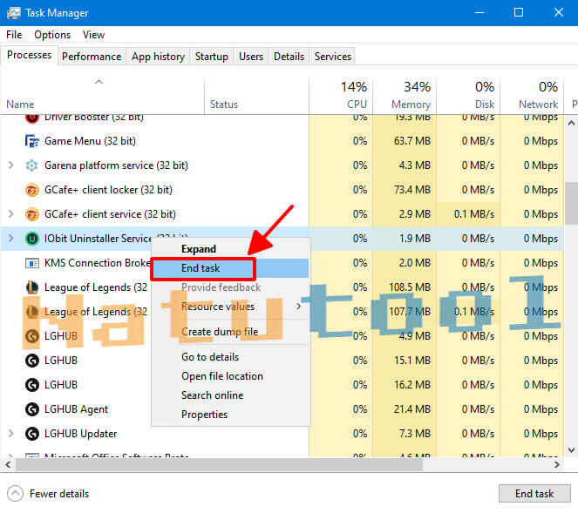
Task: Click the 73.4 MB memory value
Action: click(412, 190)
